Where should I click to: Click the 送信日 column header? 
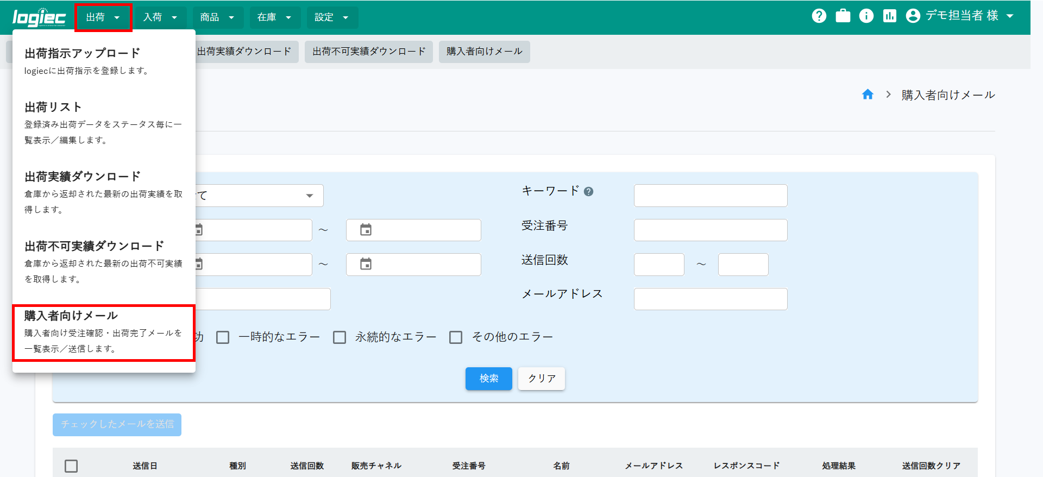145,466
